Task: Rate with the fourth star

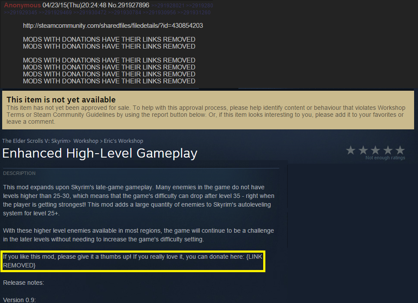Action: [x=388, y=150]
